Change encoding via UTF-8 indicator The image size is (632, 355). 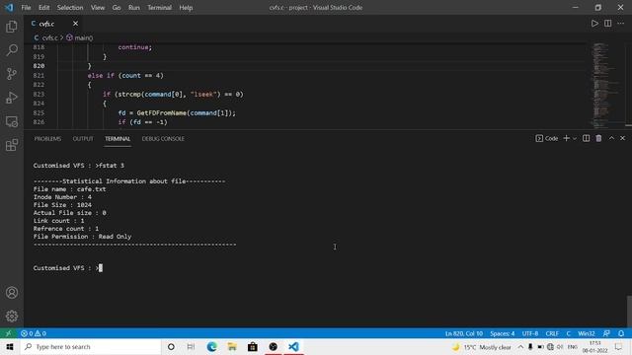pyautogui.click(x=530, y=333)
